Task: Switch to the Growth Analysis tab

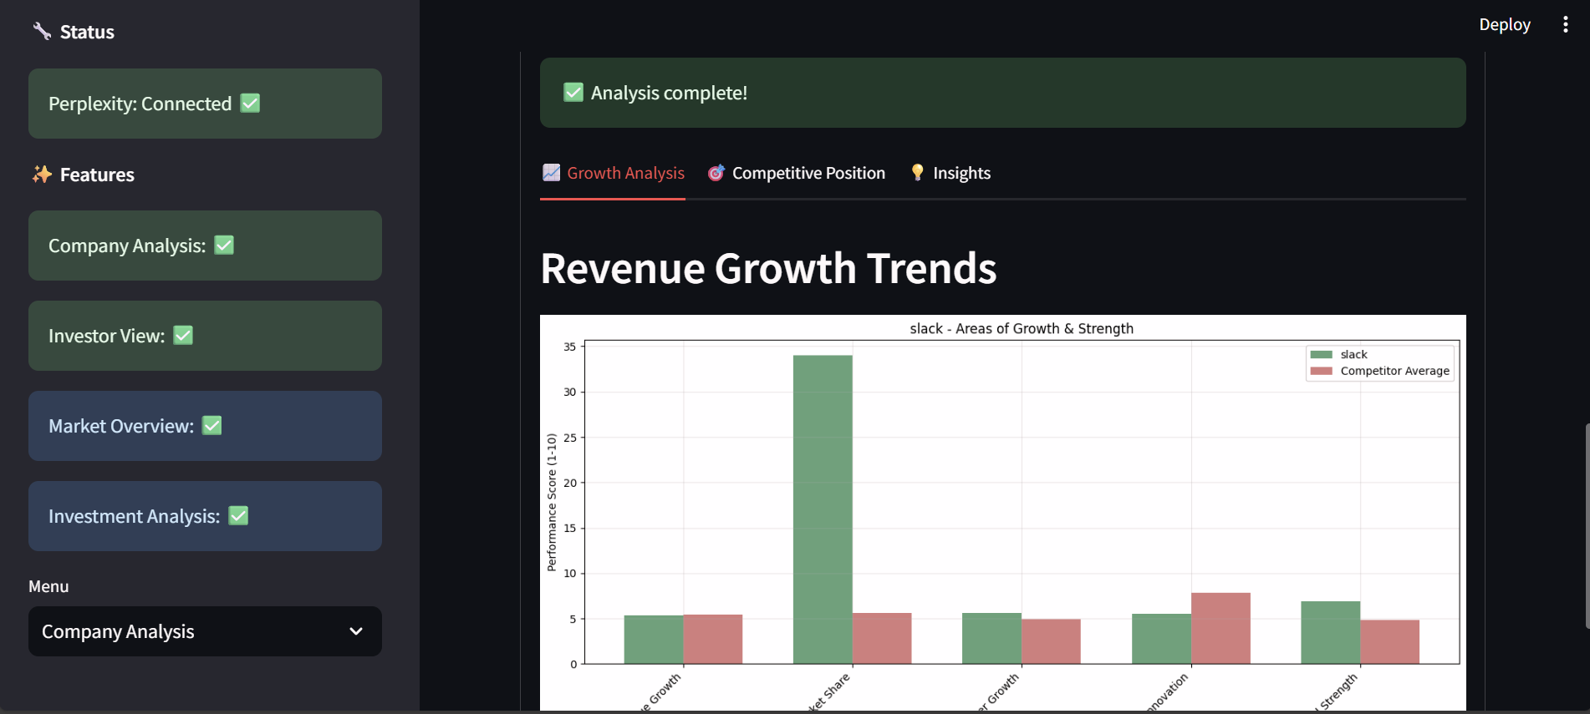Action: (x=613, y=173)
